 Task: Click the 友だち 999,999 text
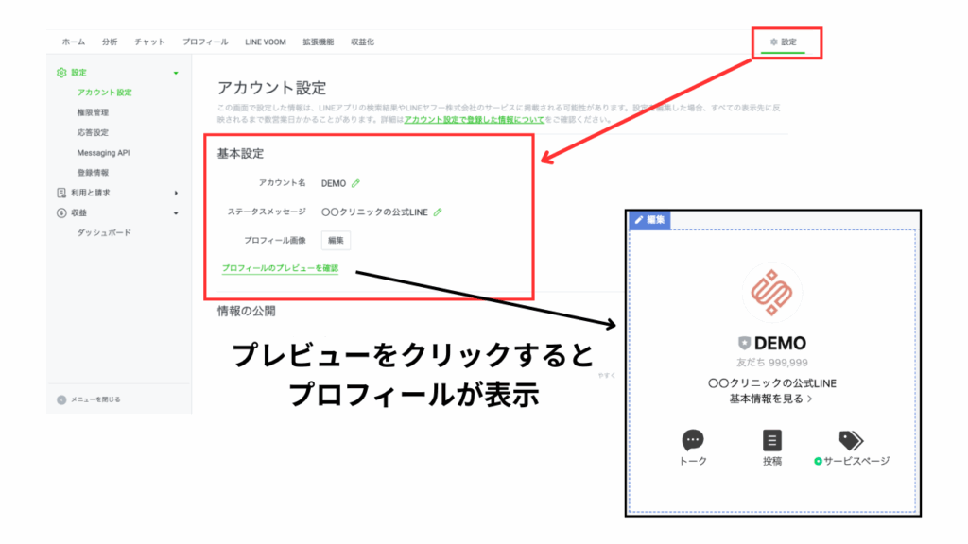tap(771, 363)
